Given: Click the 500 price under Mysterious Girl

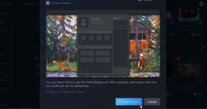Looking at the screenshot, I should click(x=197, y=94).
